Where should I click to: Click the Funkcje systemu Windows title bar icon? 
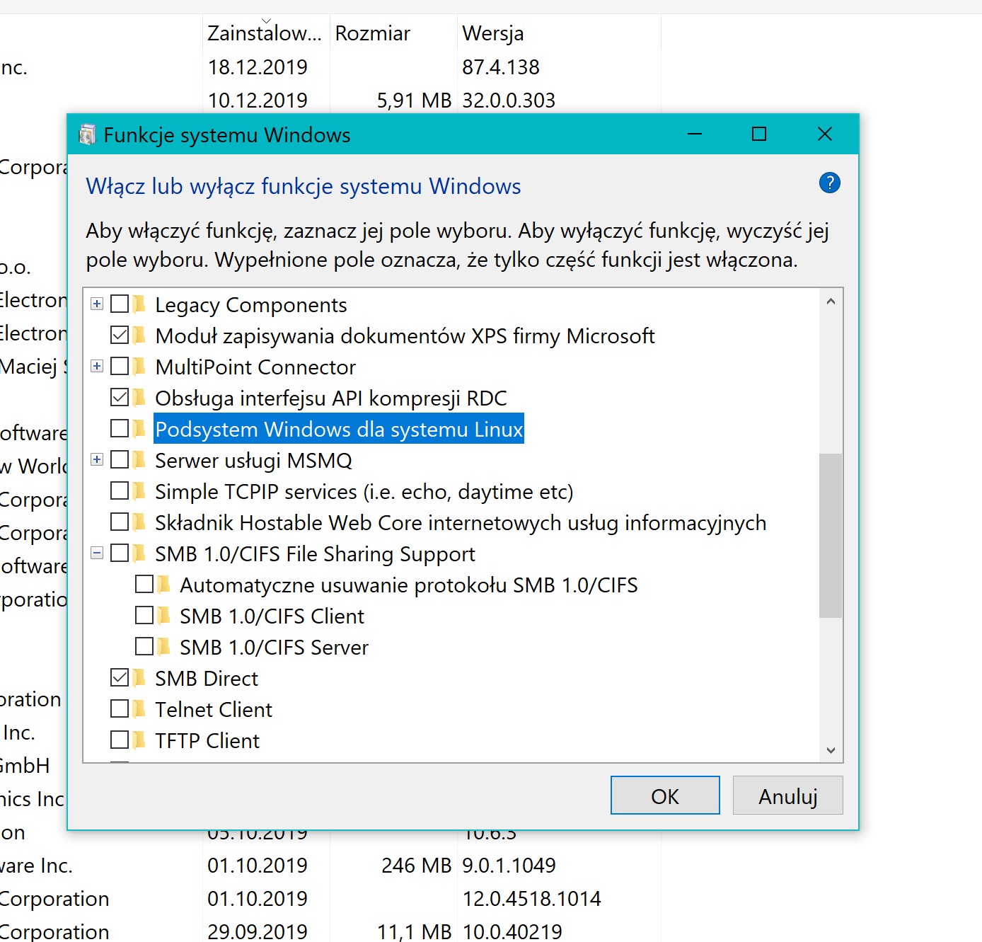pyautogui.click(x=87, y=134)
